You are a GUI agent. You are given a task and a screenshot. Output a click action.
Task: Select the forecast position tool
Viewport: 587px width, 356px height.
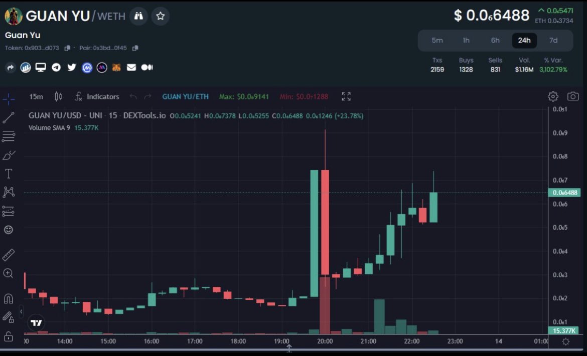click(9, 211)
